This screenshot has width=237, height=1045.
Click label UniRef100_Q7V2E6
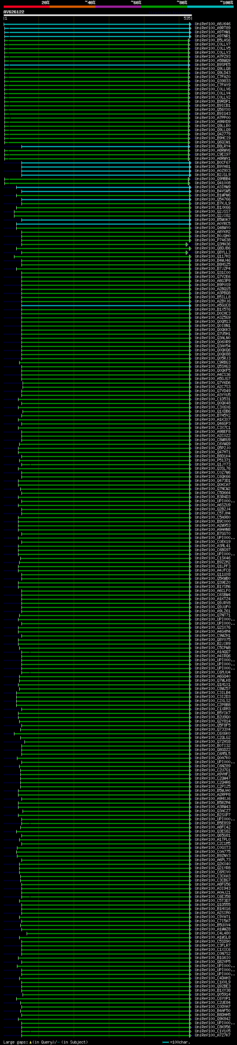pyautogui.click(x=213, y=277)
